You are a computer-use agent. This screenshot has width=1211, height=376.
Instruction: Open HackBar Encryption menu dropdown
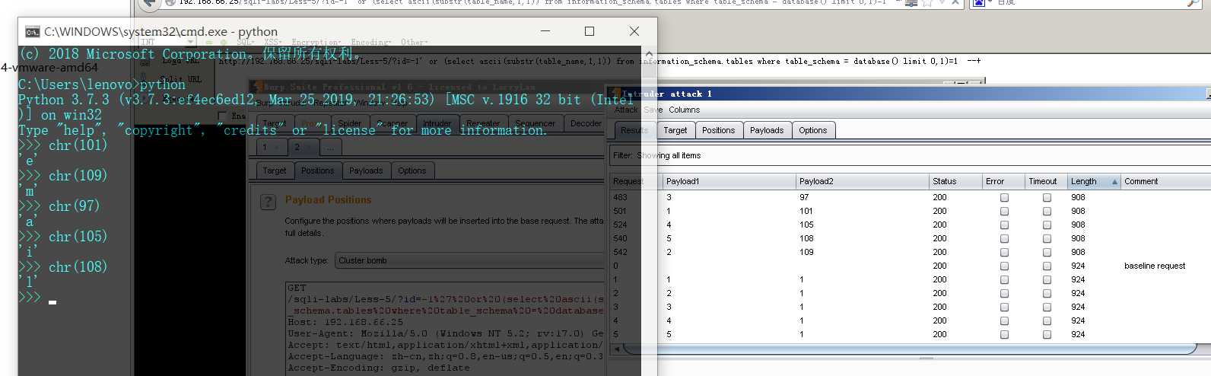click(x=317, y=43)
